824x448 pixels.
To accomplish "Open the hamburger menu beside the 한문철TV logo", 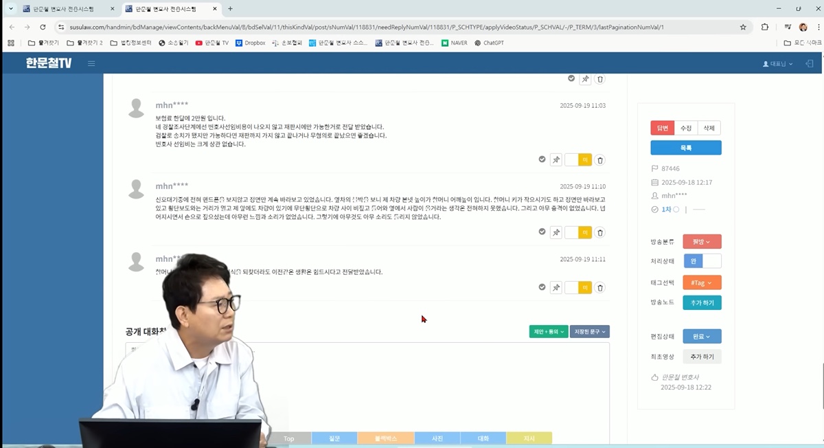I will [91, 64].
